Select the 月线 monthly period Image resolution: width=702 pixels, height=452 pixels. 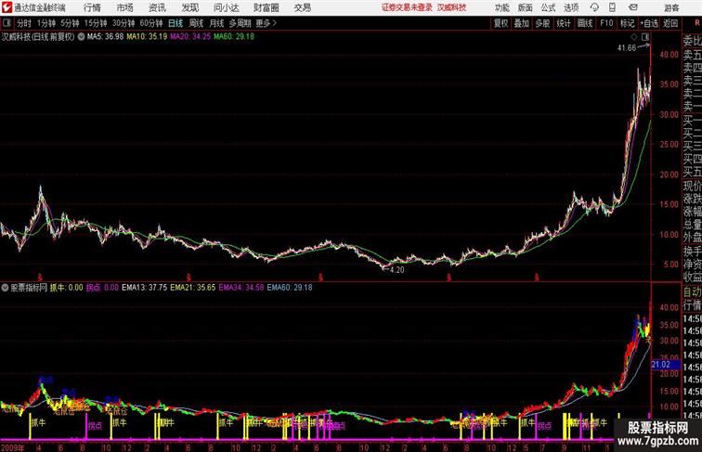coord(216,23)
